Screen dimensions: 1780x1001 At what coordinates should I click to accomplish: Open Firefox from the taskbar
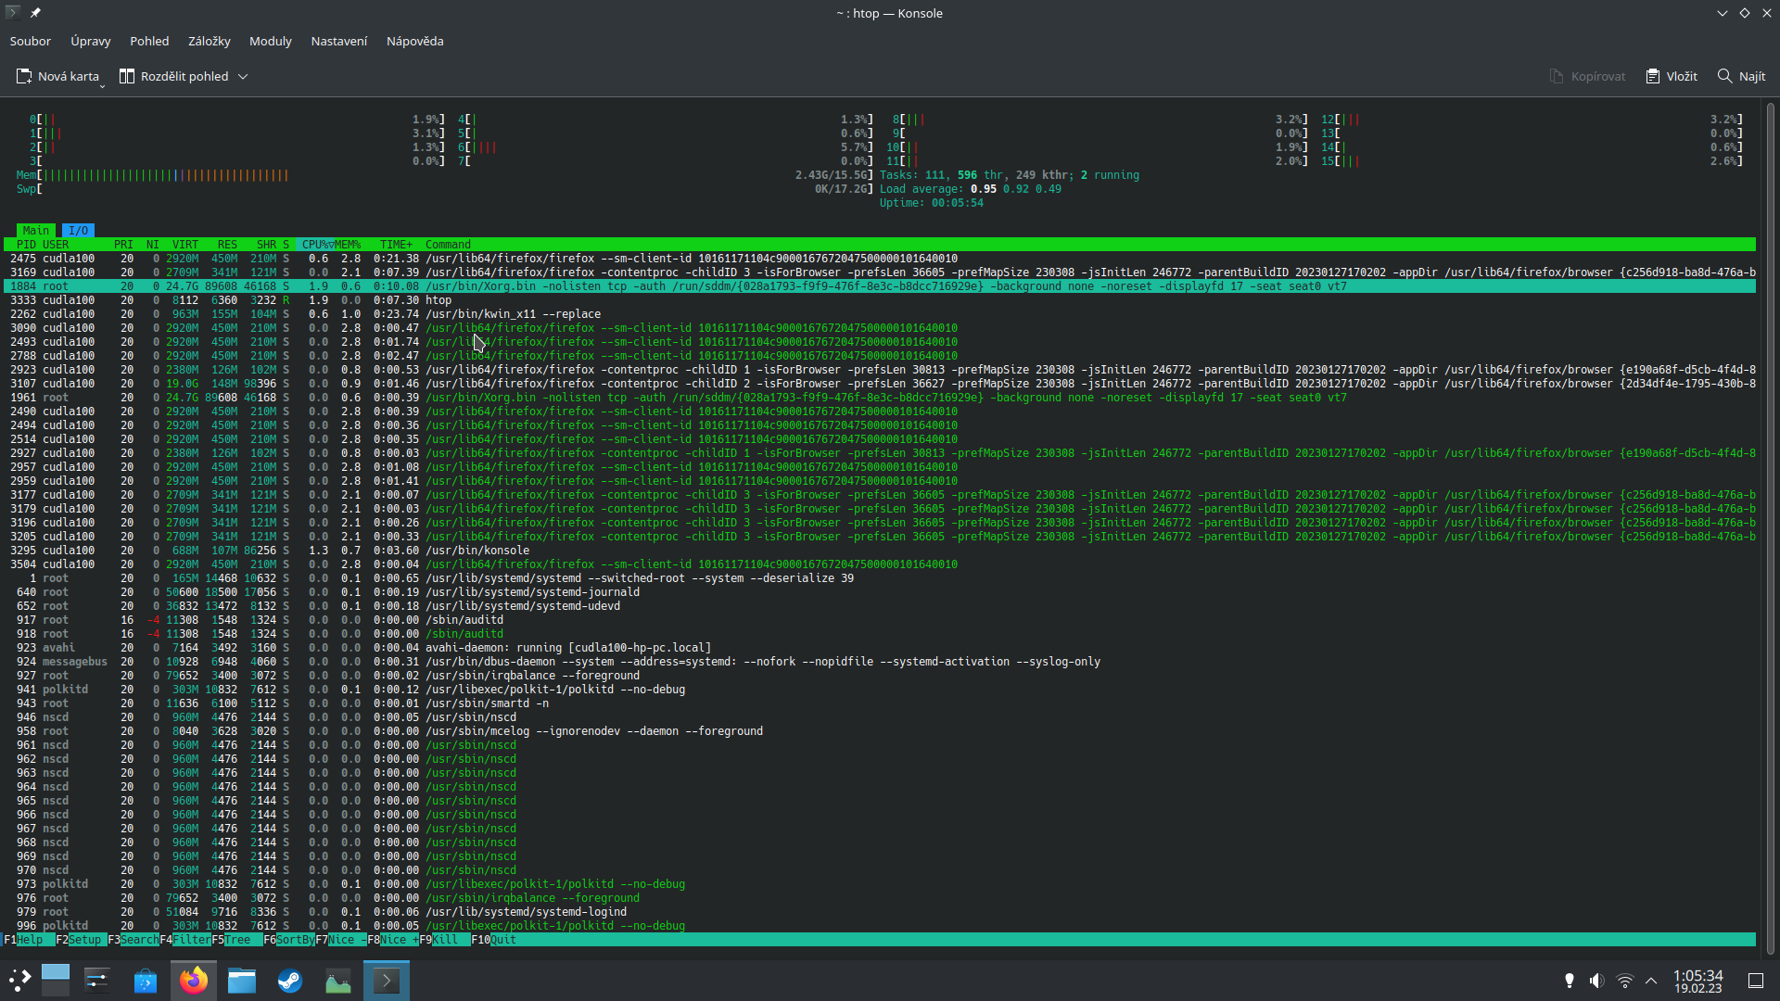click(x=194, y=981)
